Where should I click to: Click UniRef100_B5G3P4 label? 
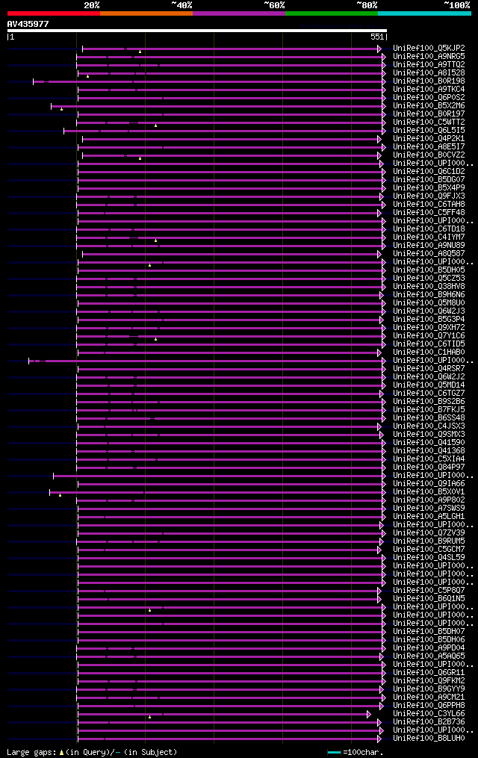pos(429,320)
